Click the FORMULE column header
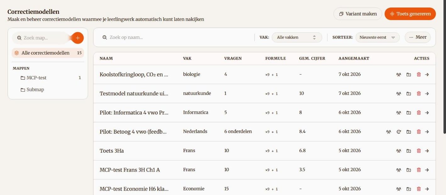 point(276,59)
